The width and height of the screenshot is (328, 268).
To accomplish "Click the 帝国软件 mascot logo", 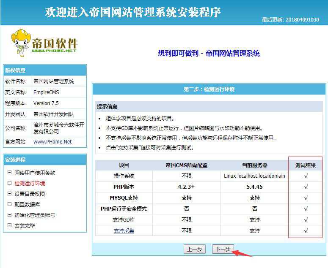I will [x=44, y=43].
